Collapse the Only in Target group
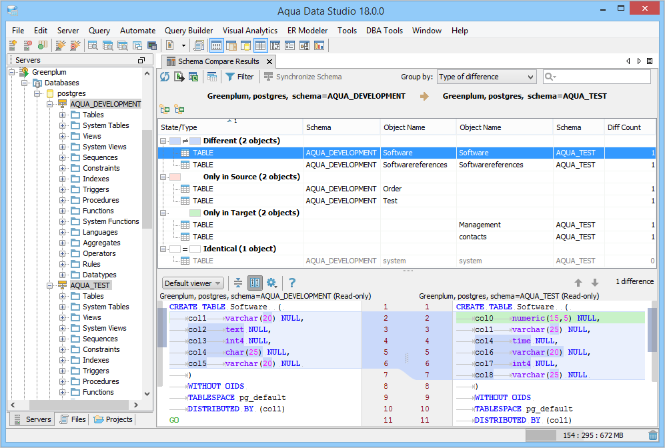Viewport: 665px width, 448px height. pos(163,213)
